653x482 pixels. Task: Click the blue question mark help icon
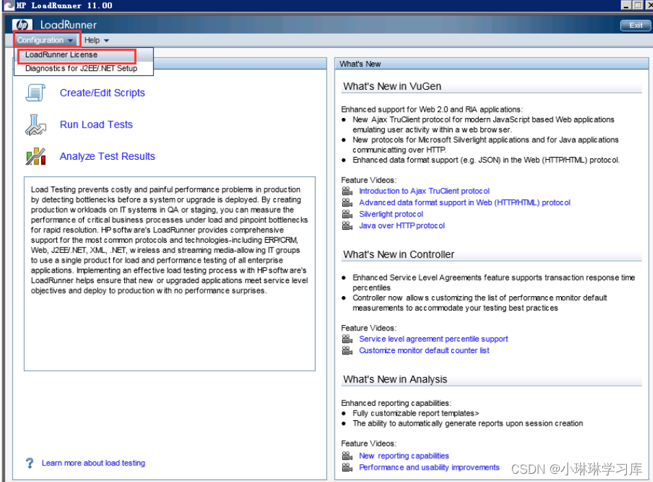pyautogui.click(x=29, y=463)
